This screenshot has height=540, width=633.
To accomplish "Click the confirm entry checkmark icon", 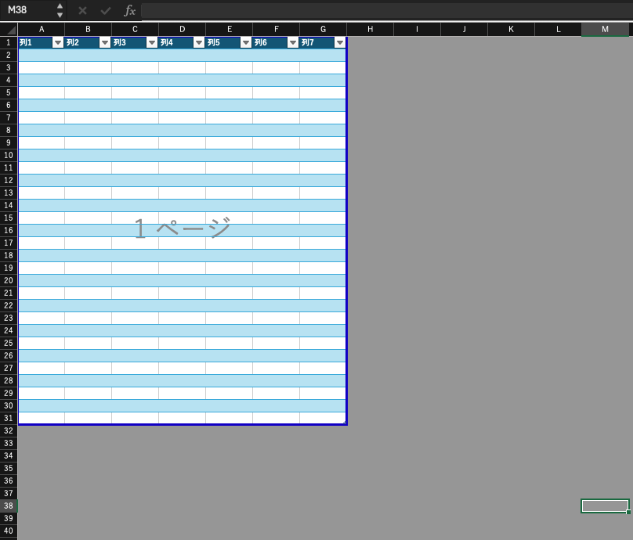I will (x=106, y=11).
